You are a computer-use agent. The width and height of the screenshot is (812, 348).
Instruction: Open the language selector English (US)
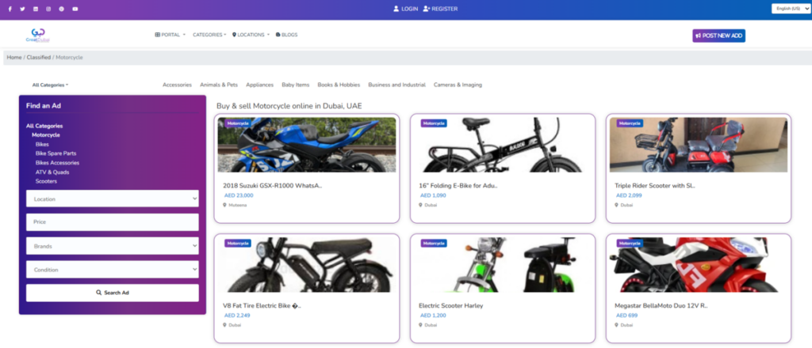[x=791, y=9]
